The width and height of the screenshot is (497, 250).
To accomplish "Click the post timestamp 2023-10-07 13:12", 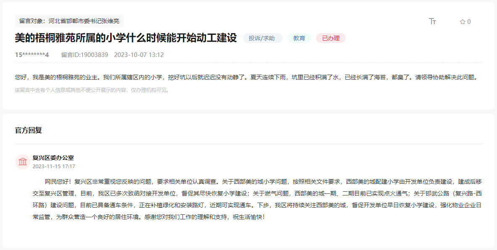I will [139, 55].
